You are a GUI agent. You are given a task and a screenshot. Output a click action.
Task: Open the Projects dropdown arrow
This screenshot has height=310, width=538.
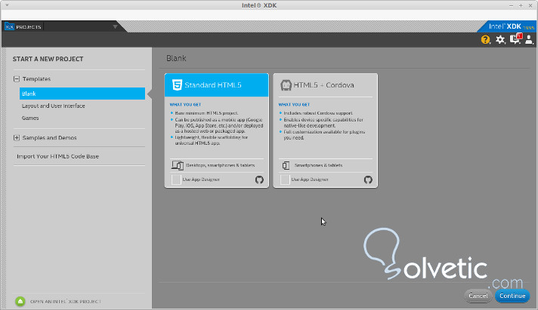pyautogui.click(x=115, y=26)
